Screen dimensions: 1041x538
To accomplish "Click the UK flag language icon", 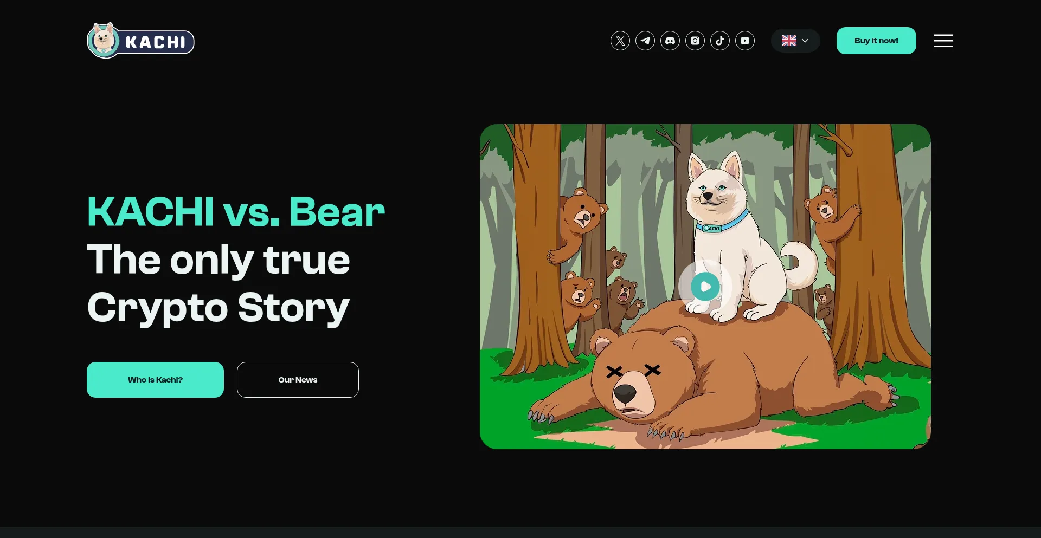I will pyautogui.click(x=789, y=41).
